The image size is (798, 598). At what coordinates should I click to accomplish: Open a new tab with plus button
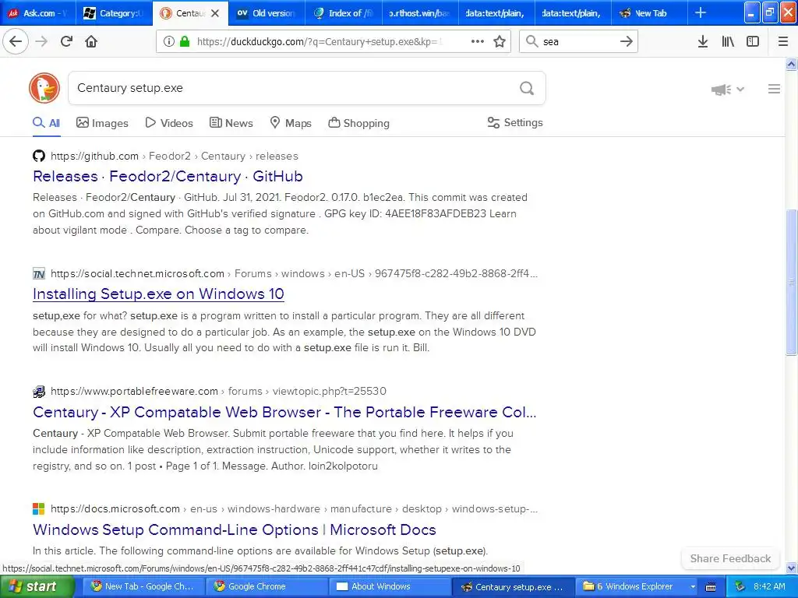[x=701, y=12]
